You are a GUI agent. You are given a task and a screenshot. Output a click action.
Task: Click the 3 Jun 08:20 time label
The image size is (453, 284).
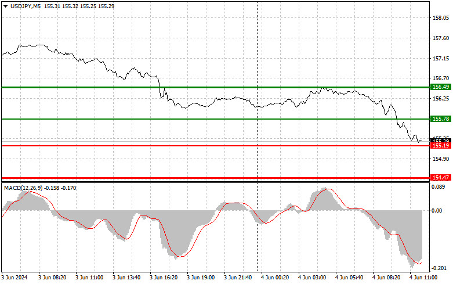pyautogui.click(x=52, y=278)
